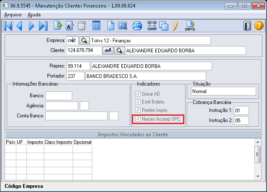The height and width of the screenshot is (192, 267).
Task: Print using the printer icon
Action: click(137, 26)
